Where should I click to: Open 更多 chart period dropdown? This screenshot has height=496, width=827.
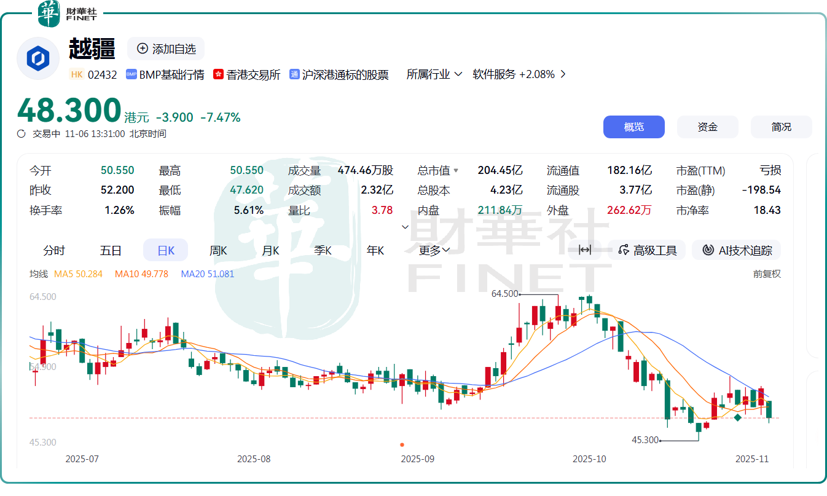pyautogui.click(x=434, y=250)
